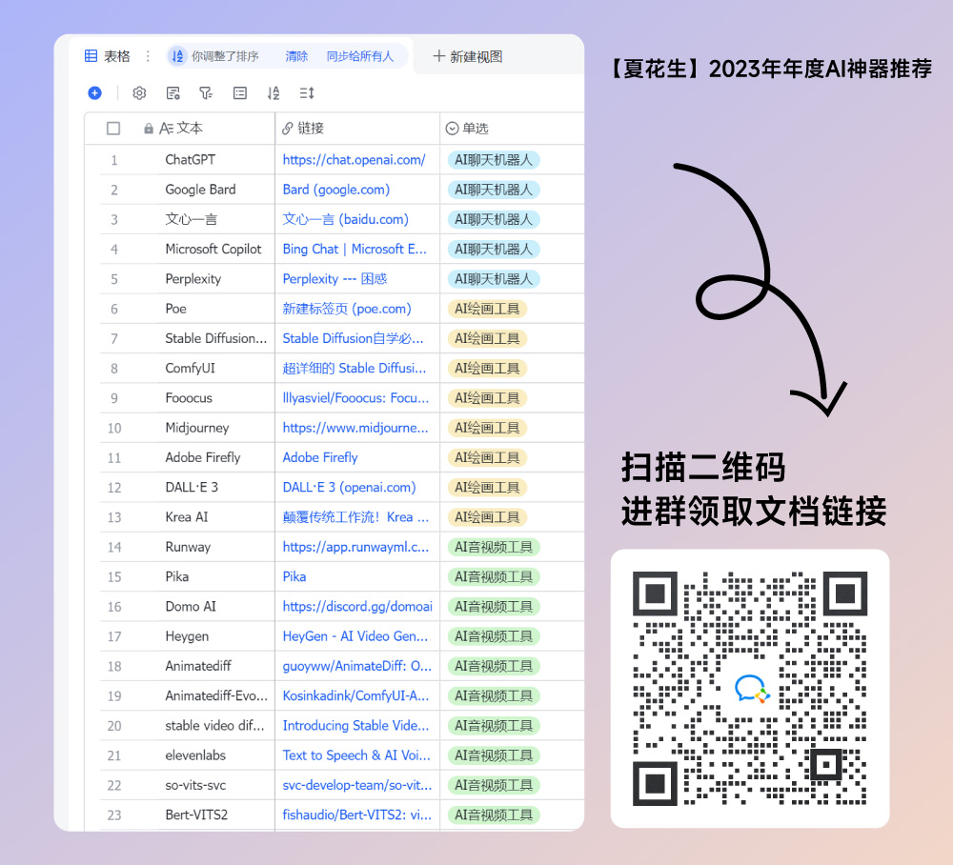Open the https://discord.gg/domoai link
The image size is (953, 865).
tap(357, 606)
